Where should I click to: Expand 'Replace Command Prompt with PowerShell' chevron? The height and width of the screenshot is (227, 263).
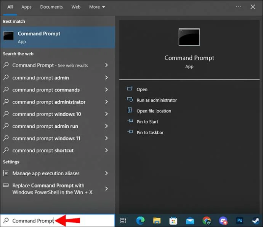tap(106, 189)
